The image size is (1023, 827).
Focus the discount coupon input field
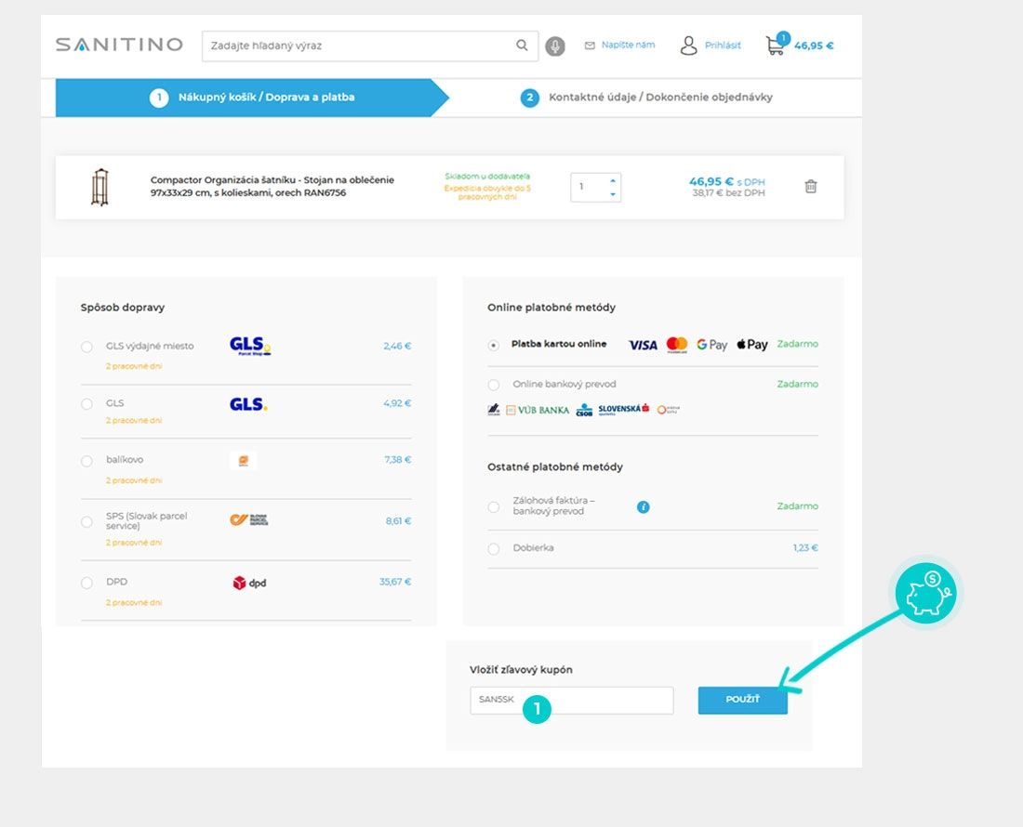[x=572, y=700]
